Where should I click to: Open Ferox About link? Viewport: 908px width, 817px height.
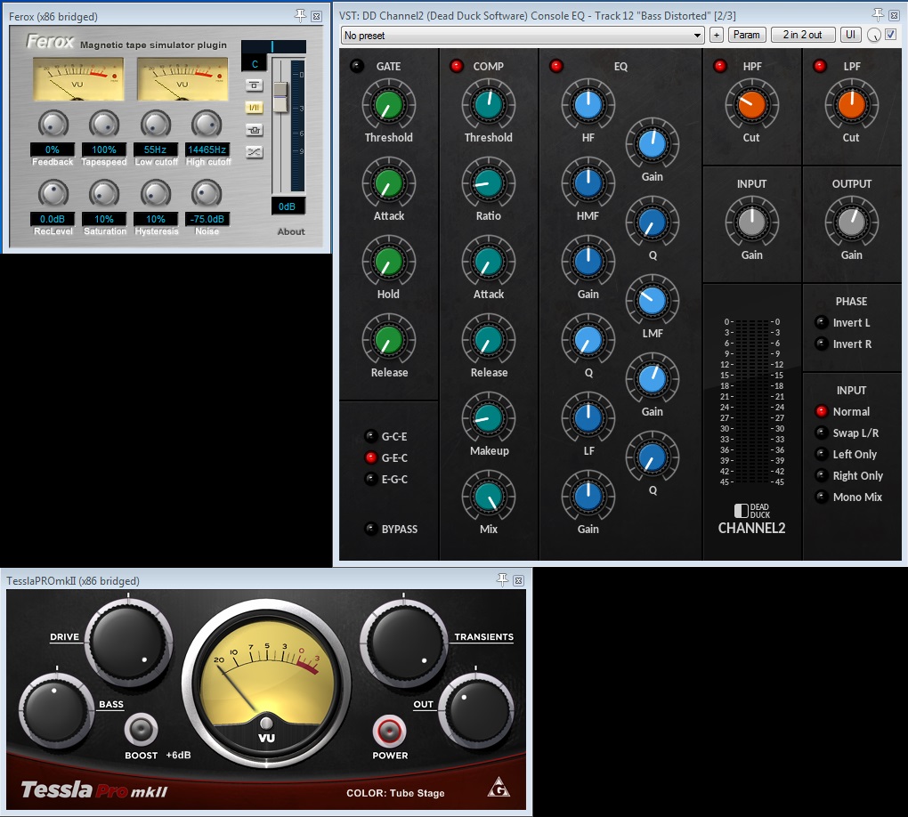coord(291,231)
